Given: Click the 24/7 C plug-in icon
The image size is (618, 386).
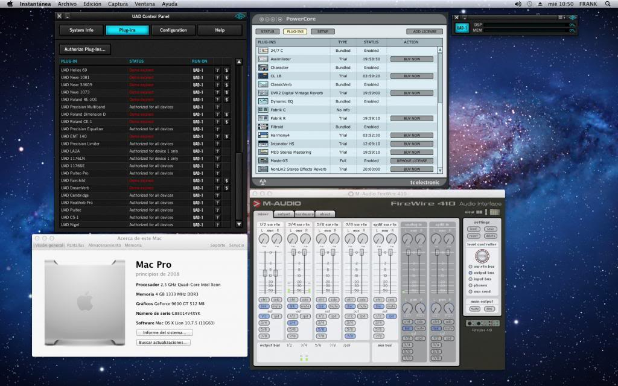Looking at the screenshot, I should pyautogui.click(x=263, y=51).
